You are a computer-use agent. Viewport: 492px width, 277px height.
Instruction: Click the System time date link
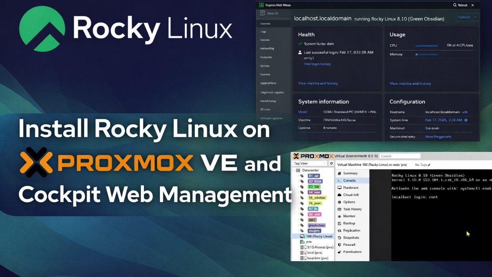pos(444,120)
